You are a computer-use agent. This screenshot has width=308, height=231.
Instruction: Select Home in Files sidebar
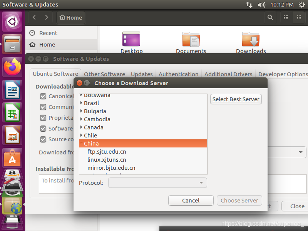[x=61, y=45]
